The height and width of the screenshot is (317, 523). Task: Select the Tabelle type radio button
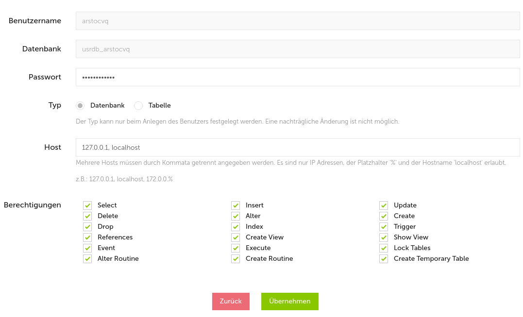138,106
